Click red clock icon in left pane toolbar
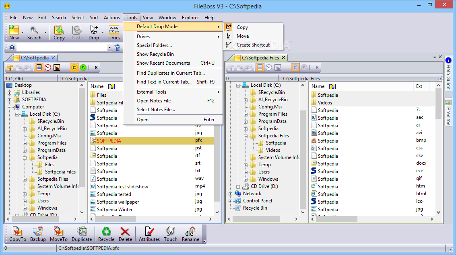 pos(48,67)
